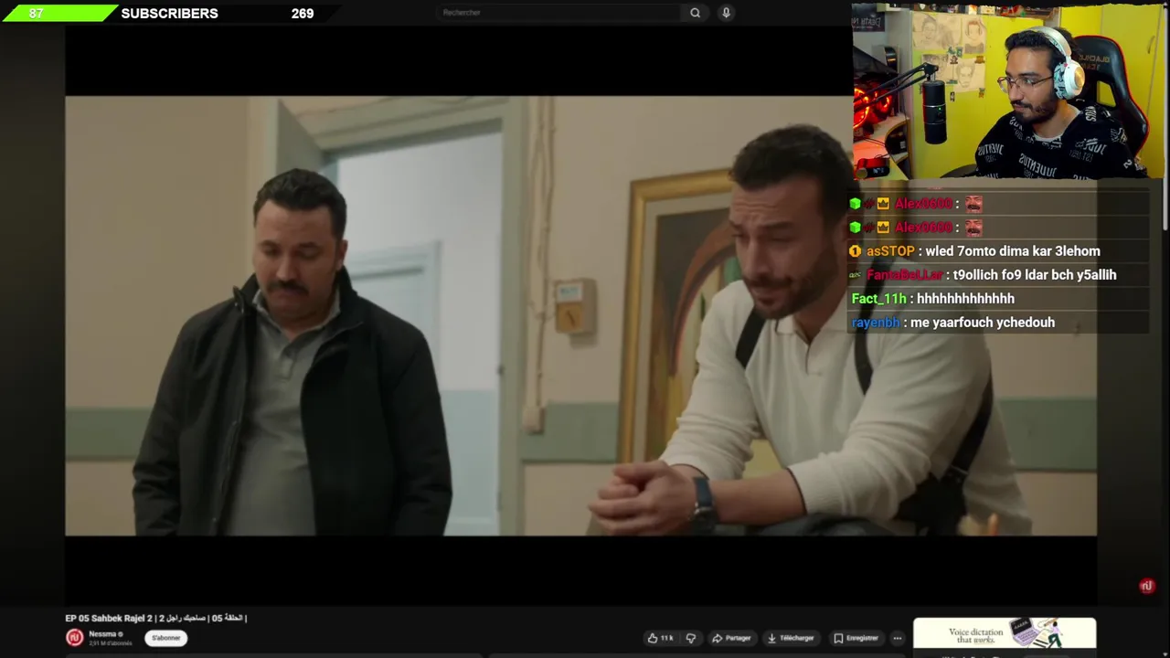The image size is (1170, 658).
Task: Click the Nessma watermark logo in player
Action: [x=1147, y=586]
